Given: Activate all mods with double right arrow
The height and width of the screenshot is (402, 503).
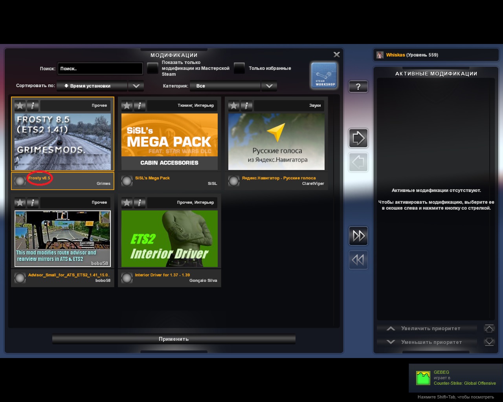Looking at the screenshot, I should click(x=358, y=236).
